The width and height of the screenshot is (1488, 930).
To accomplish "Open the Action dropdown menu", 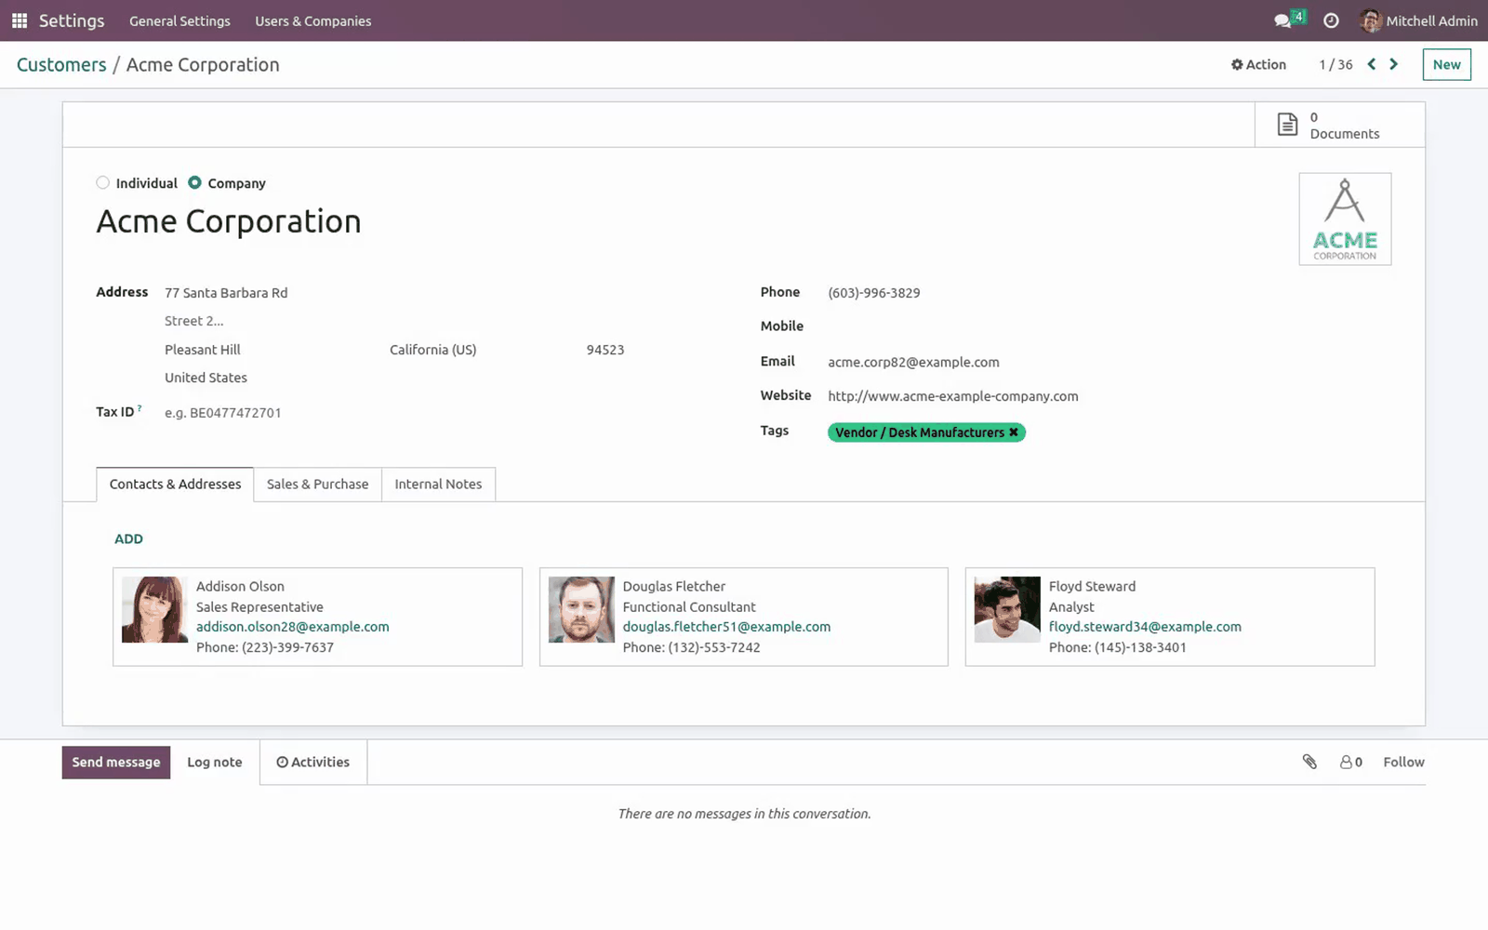I will tap(1258, 64).
